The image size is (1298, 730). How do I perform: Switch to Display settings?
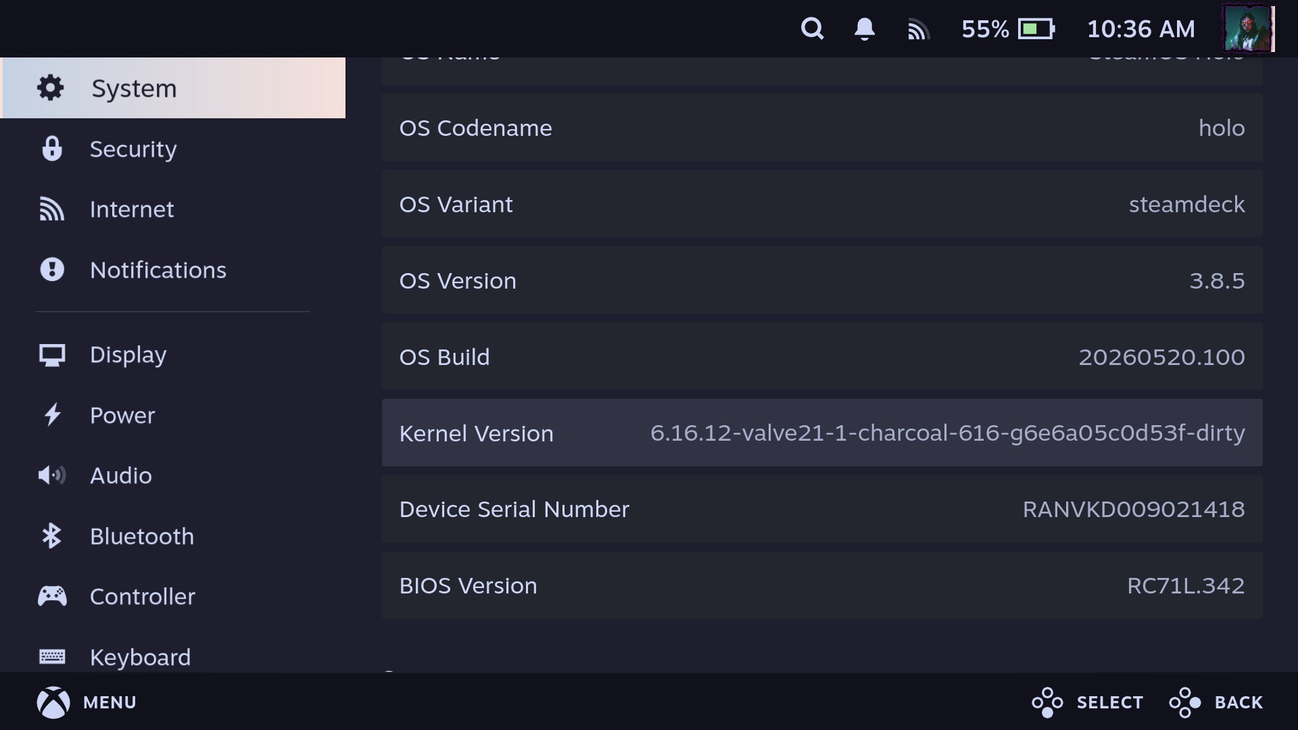point(173,355)
